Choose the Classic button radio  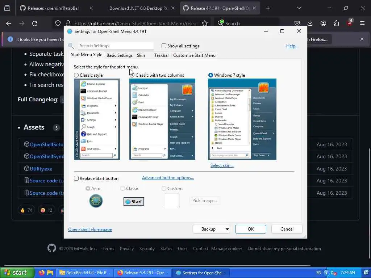click(x=122, y=188)
